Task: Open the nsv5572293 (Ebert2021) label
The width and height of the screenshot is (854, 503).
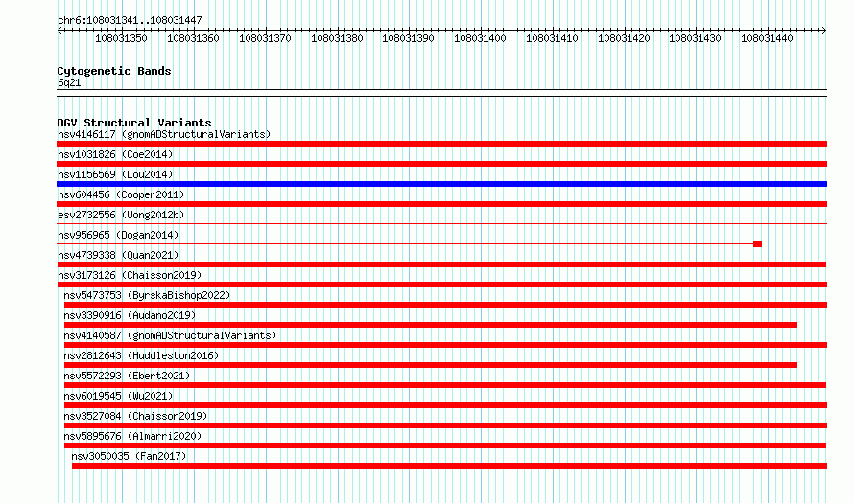Action: (127, 376)
